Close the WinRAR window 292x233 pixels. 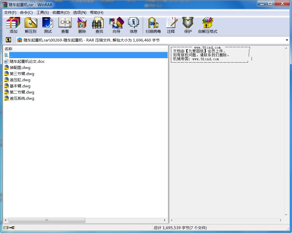[x=282, y=4]
